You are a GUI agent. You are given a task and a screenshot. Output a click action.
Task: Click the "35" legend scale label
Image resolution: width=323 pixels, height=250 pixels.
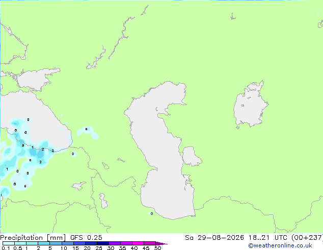tap(122, 248)
